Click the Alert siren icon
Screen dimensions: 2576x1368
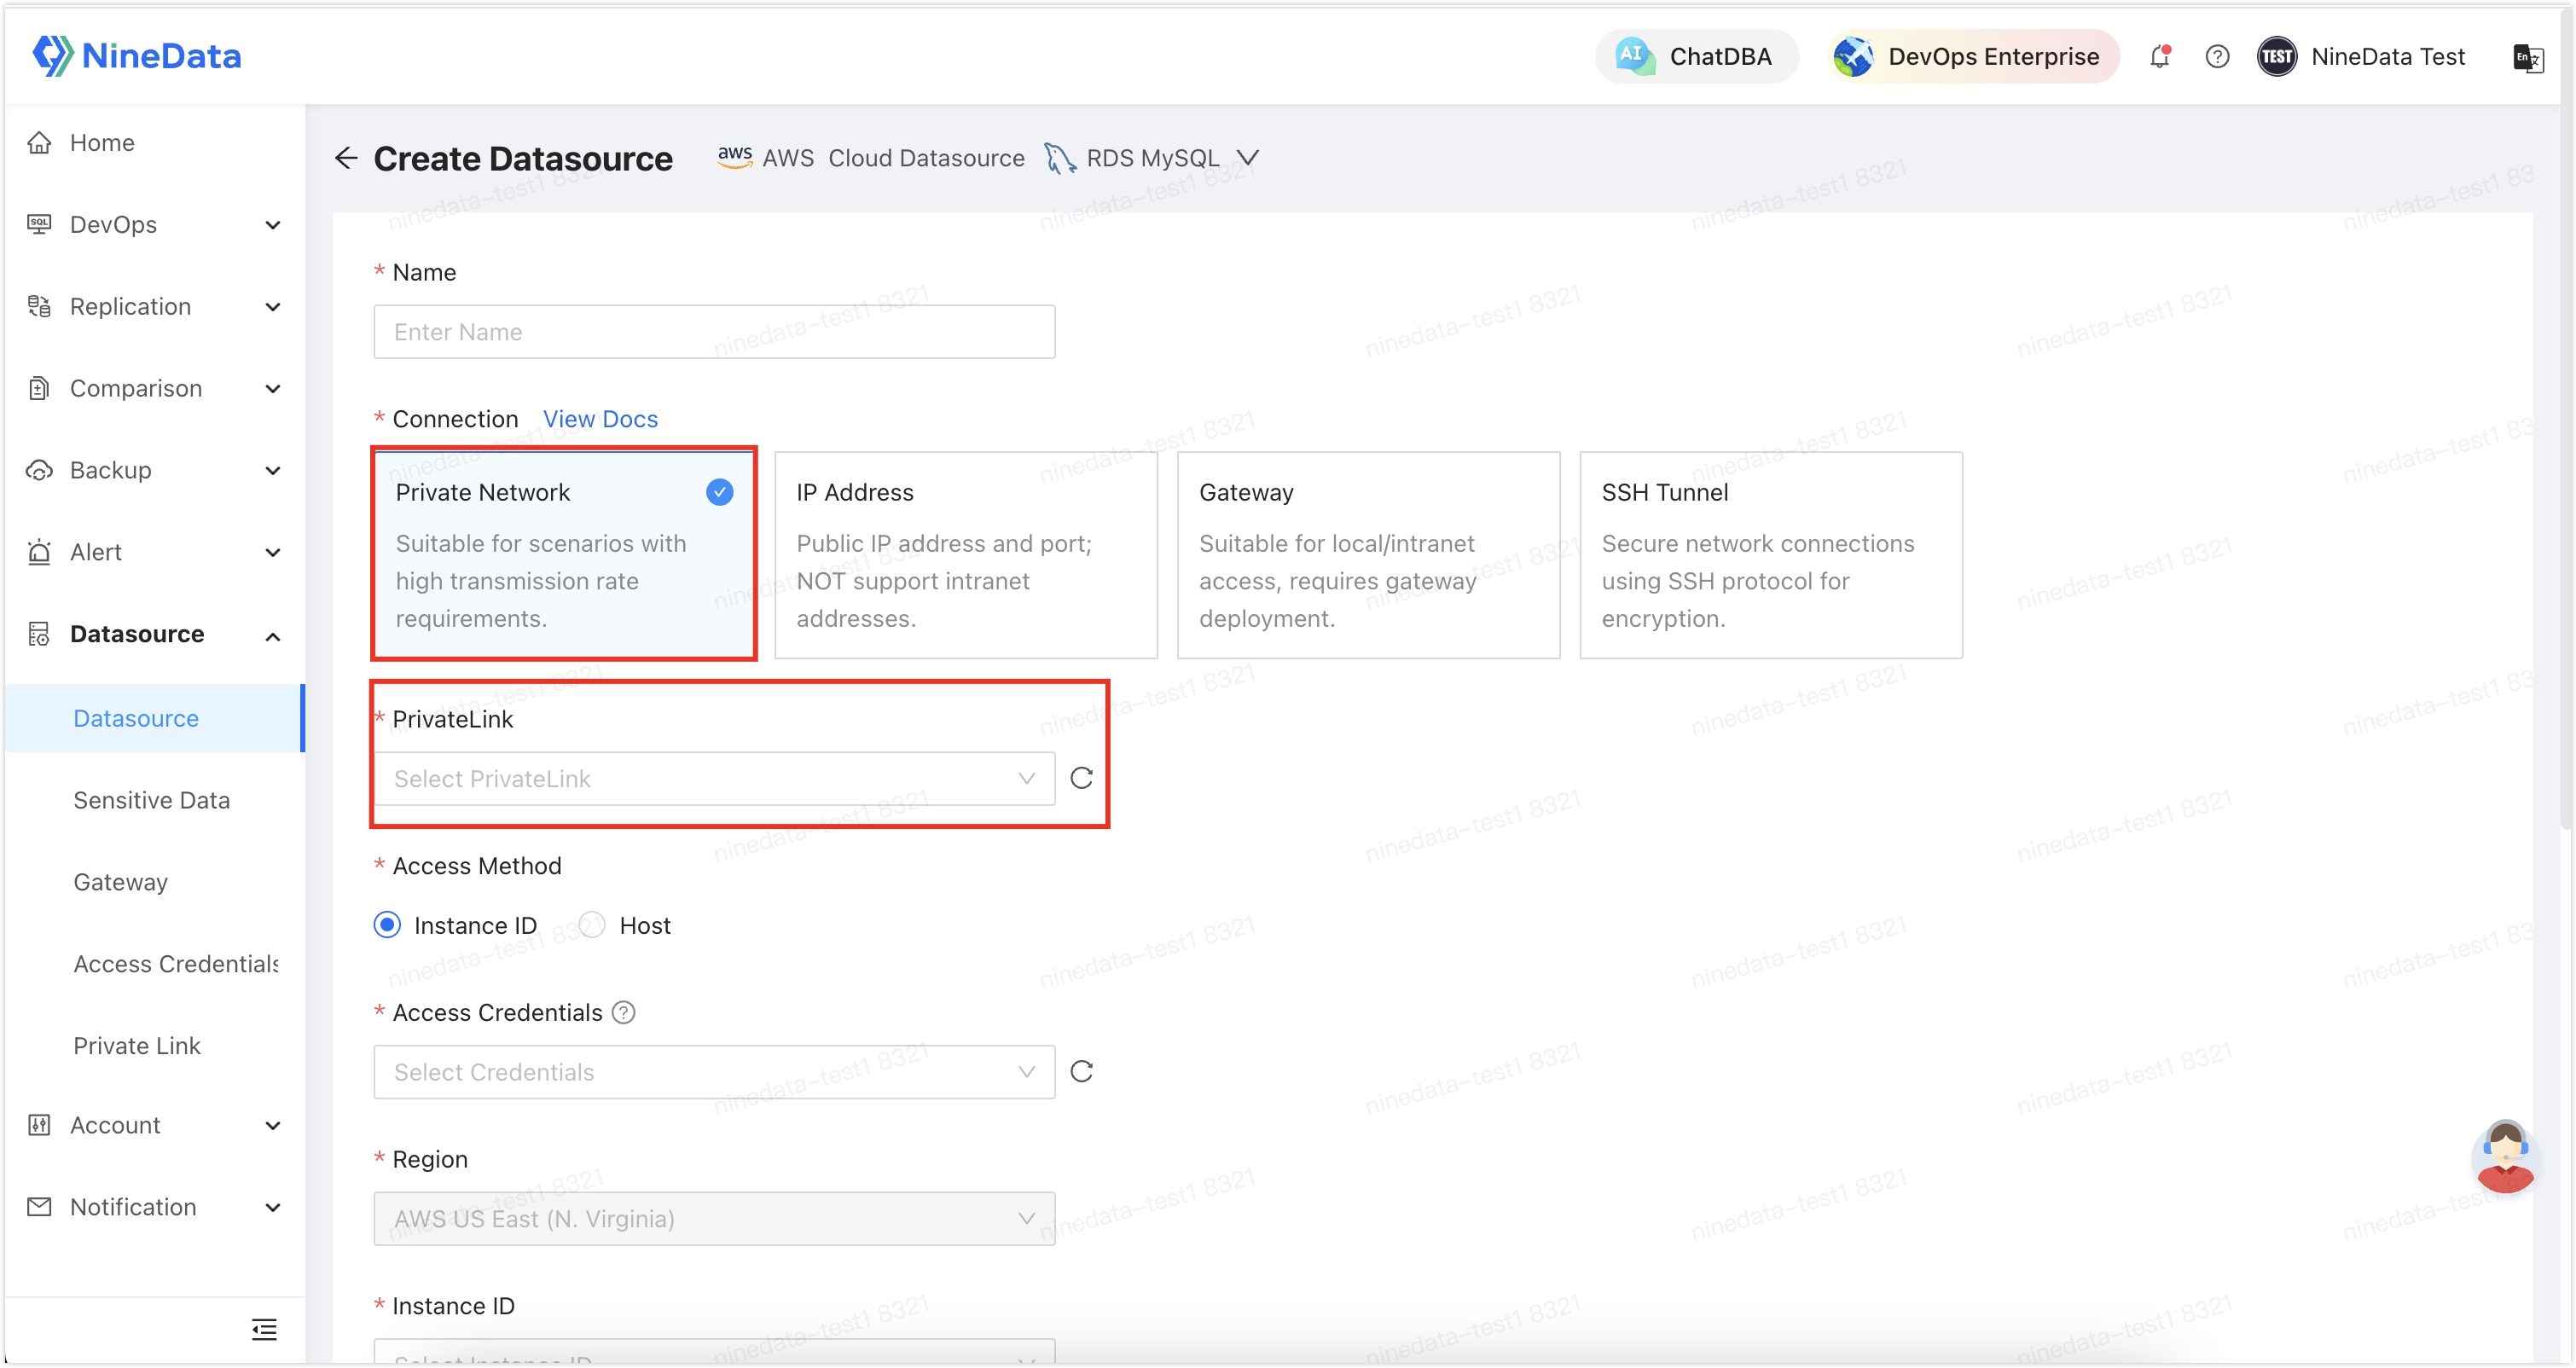click(39, 552)
